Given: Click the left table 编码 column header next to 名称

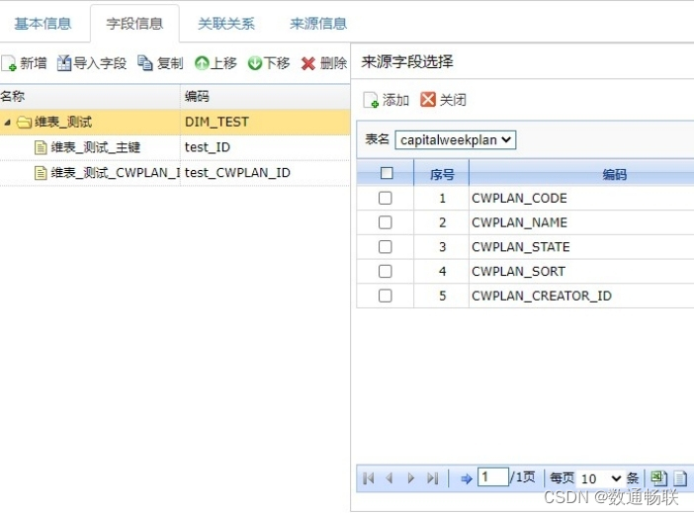Looking at the screenshot, I should tap(265, 97).
